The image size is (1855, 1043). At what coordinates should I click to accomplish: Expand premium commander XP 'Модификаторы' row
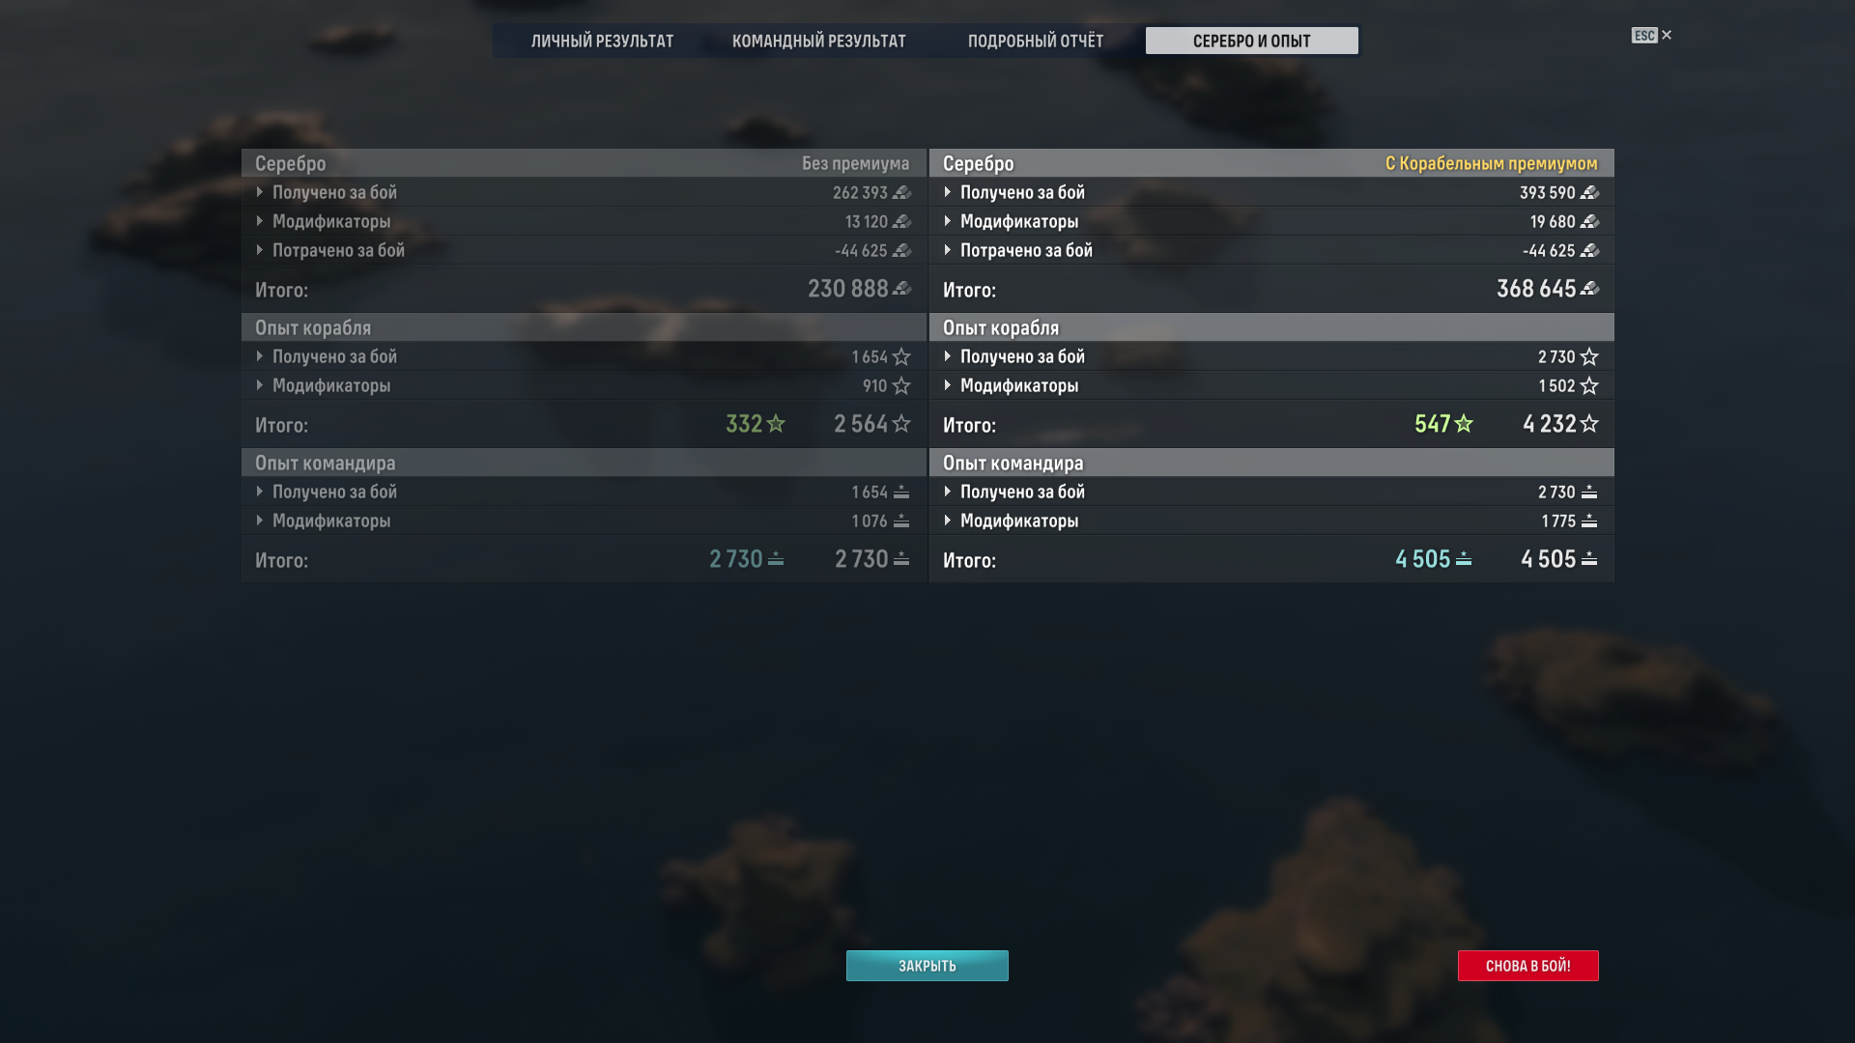coord(1271,521)
